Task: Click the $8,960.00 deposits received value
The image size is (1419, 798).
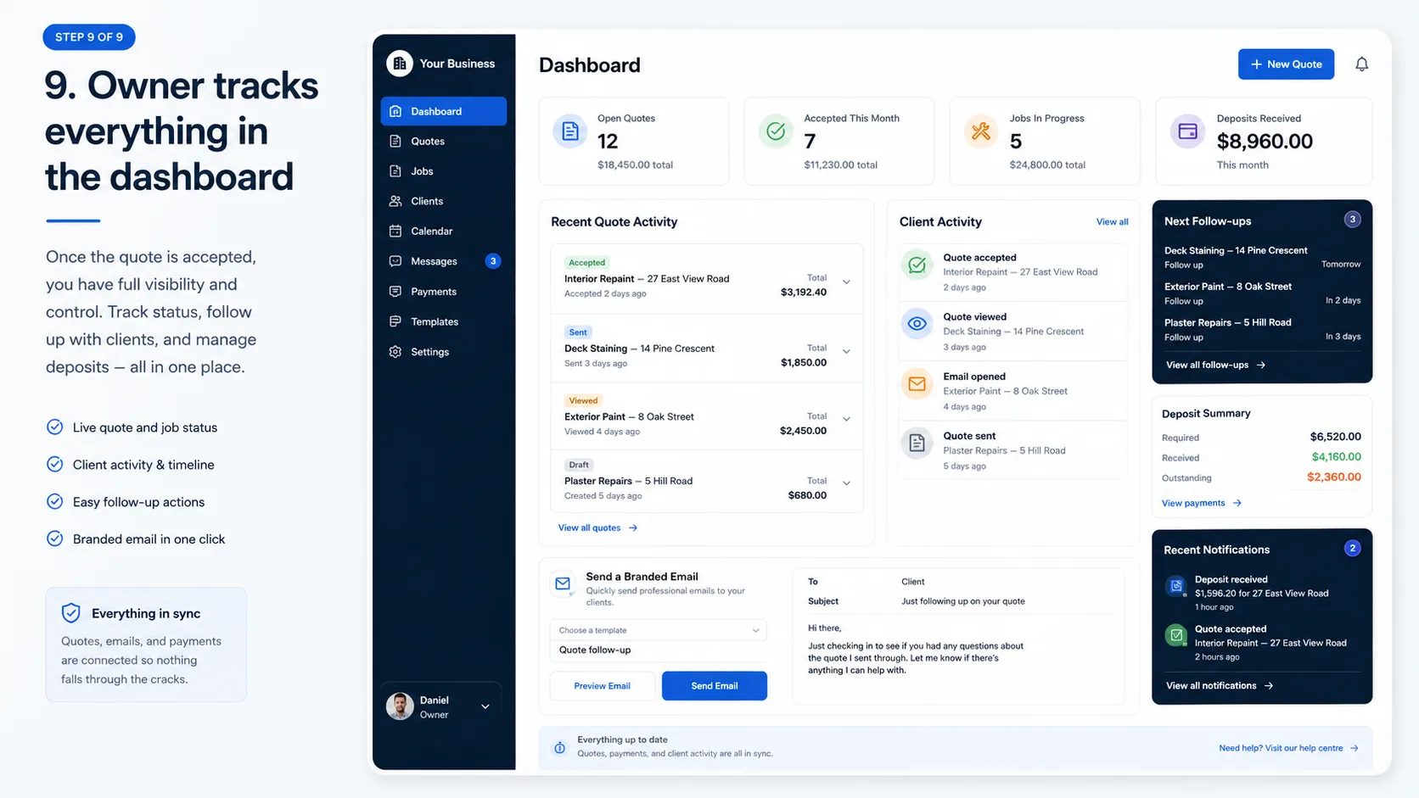Action: click(x=1265, y=141)
